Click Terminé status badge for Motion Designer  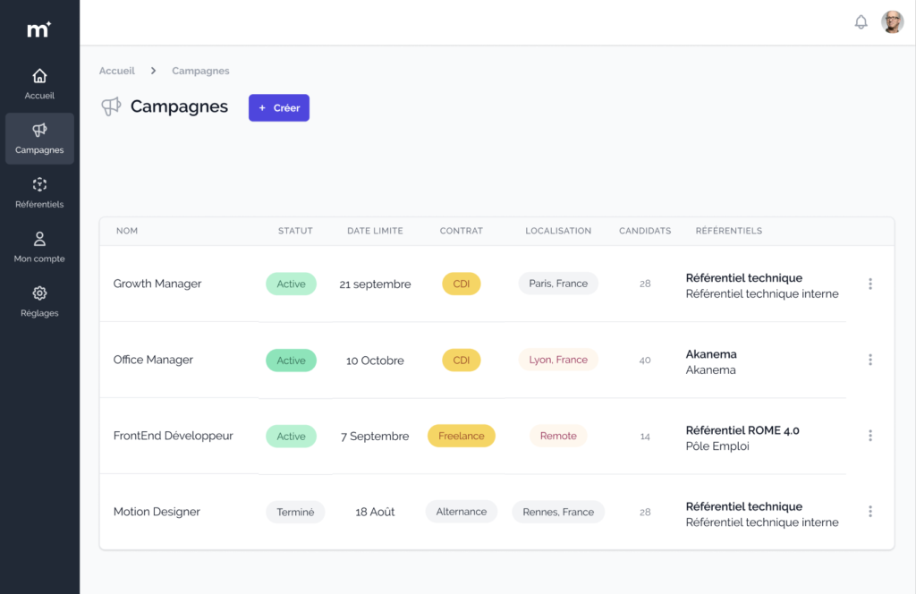(x=295, y=513)
